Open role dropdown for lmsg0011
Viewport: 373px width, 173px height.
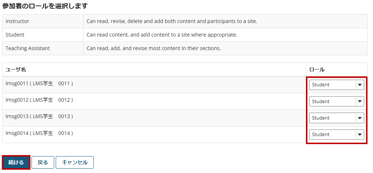[336, 85]
